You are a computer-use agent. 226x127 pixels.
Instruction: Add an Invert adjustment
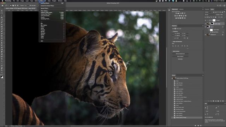point(176,18)
